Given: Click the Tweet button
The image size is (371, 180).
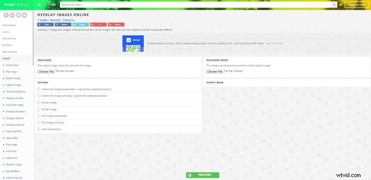Looking at the screenshot, I should click(81, 25).
